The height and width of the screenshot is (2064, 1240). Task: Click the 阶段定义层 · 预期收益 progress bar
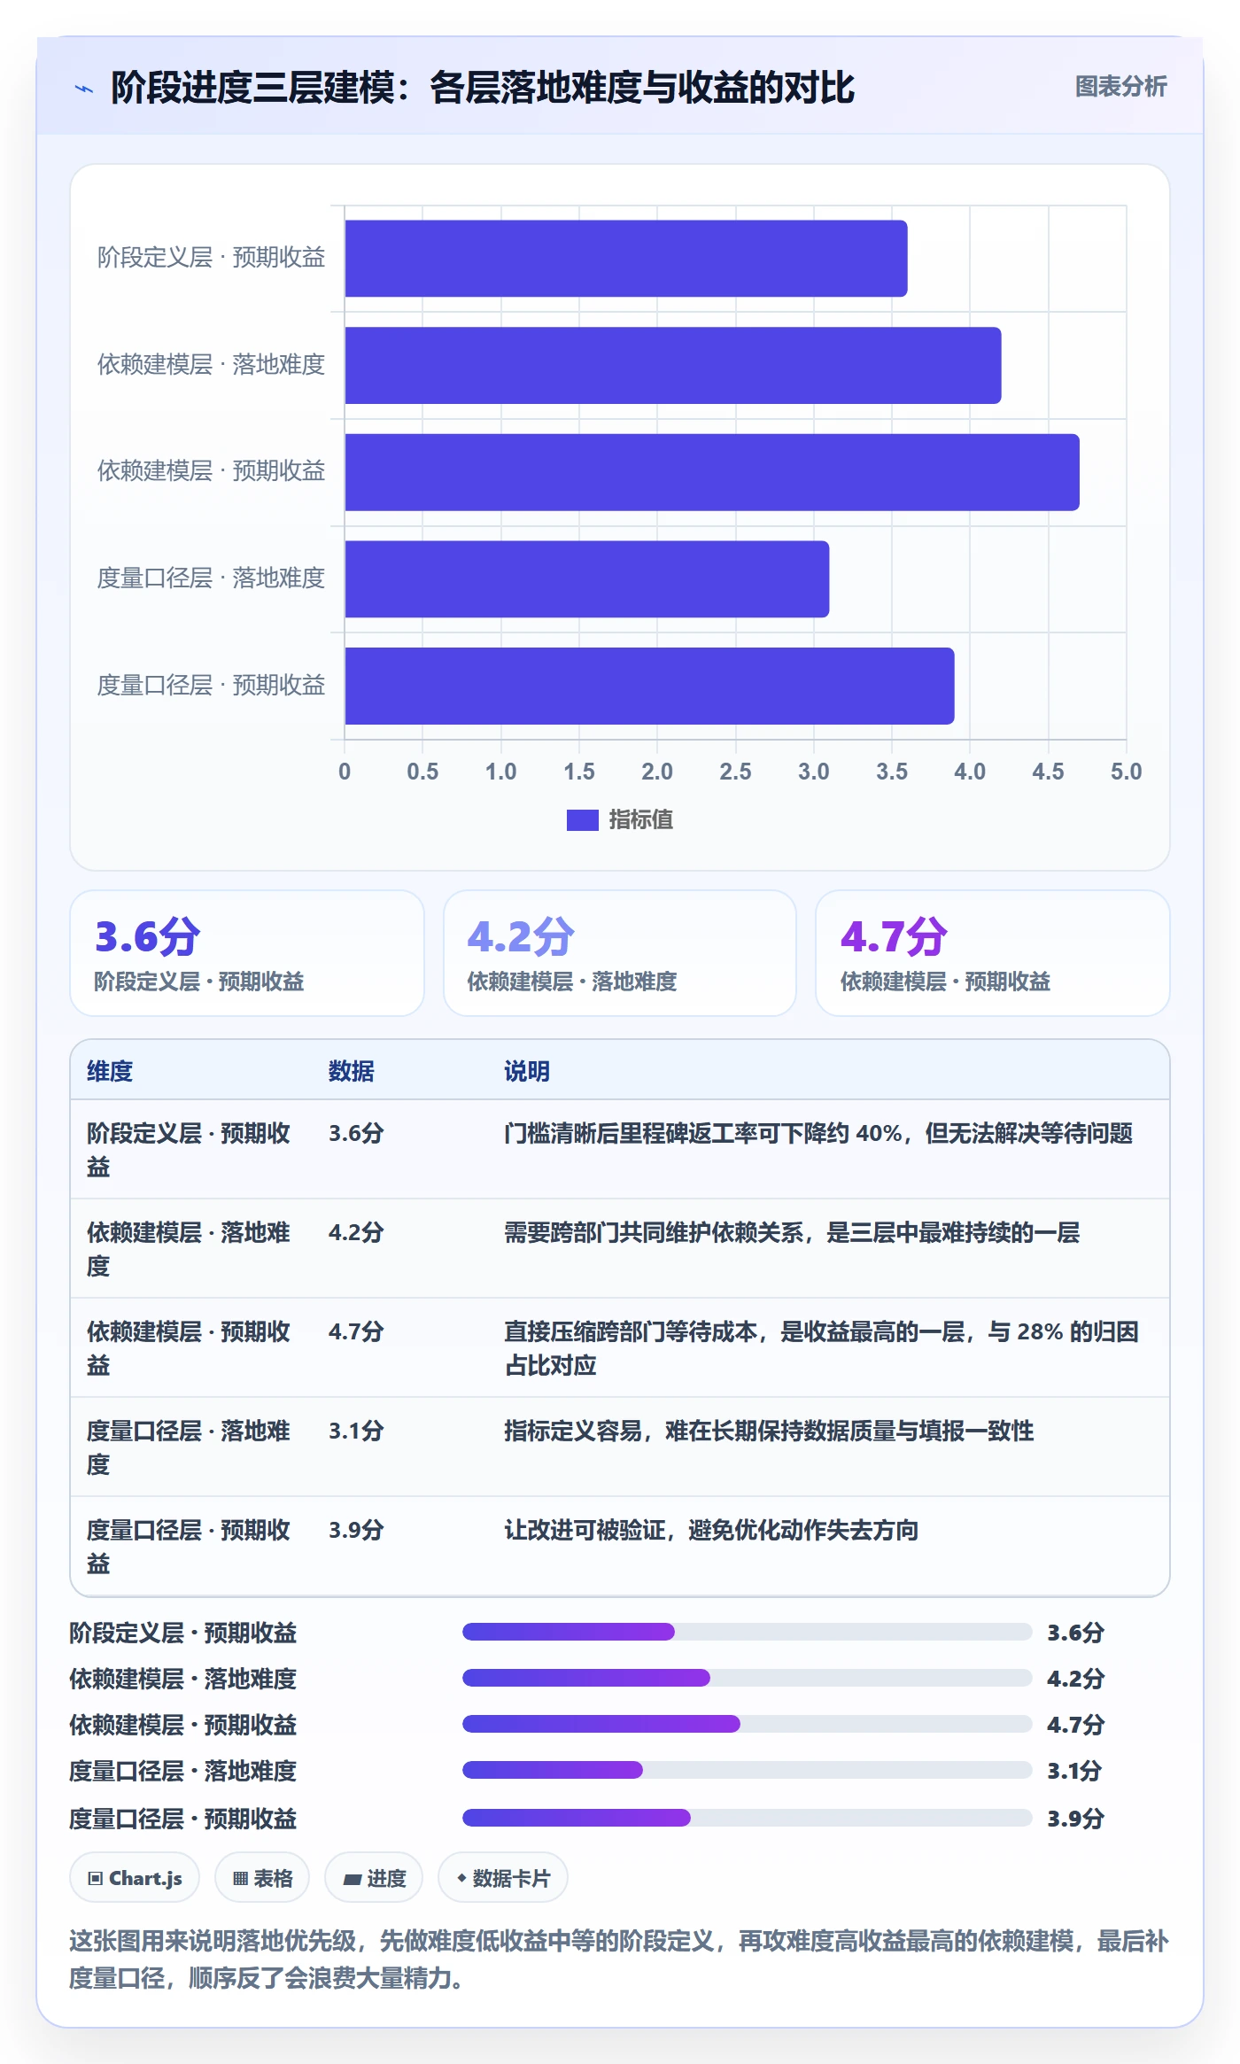point(748,1632)
